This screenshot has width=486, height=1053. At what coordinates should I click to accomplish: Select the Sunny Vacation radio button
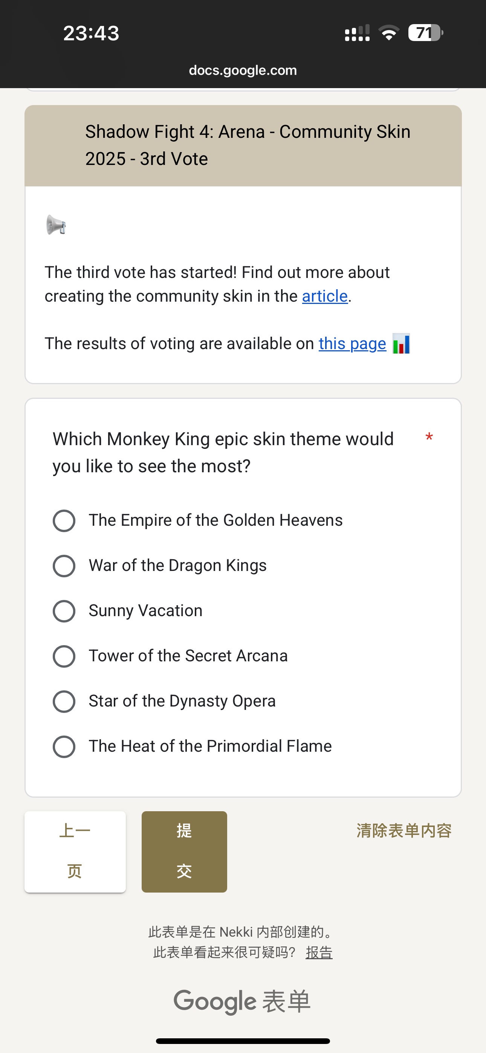point(64,611)
